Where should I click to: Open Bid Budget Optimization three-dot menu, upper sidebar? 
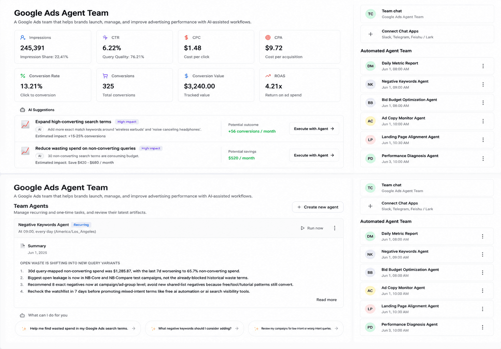click(x=483, y=103)
